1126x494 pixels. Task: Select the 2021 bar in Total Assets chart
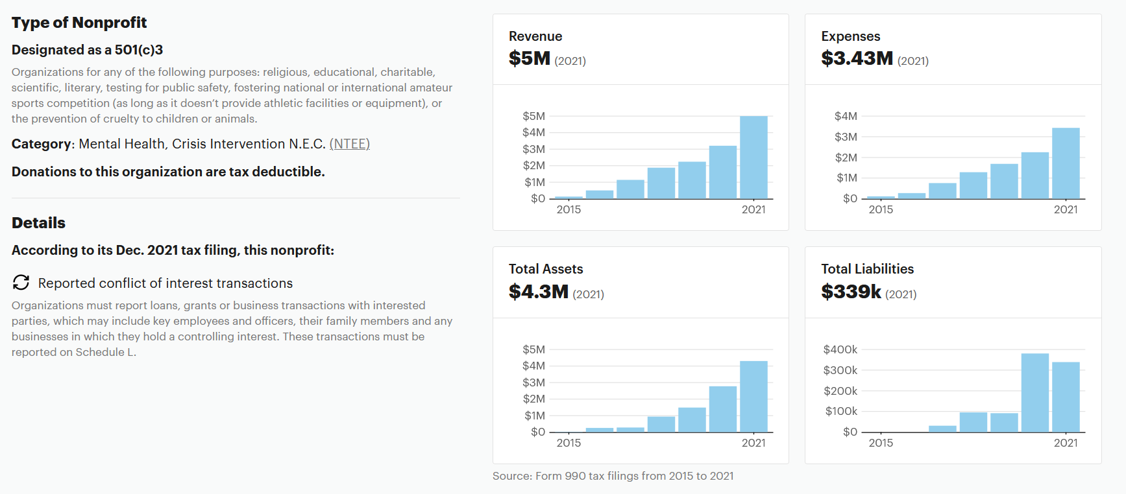(753, 397)
